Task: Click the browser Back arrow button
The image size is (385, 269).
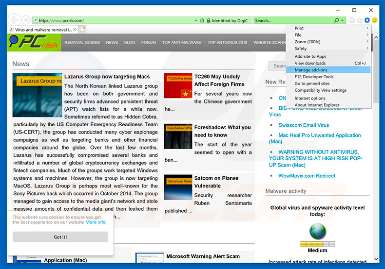Action: click(15, 20)
